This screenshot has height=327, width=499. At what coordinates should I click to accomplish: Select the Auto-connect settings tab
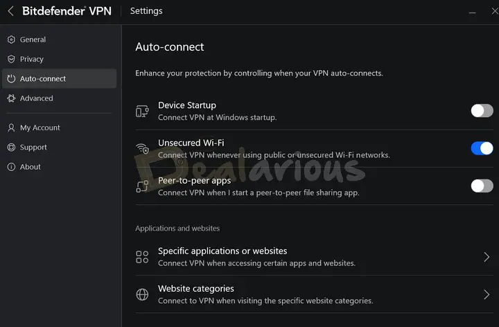[43, 79]
